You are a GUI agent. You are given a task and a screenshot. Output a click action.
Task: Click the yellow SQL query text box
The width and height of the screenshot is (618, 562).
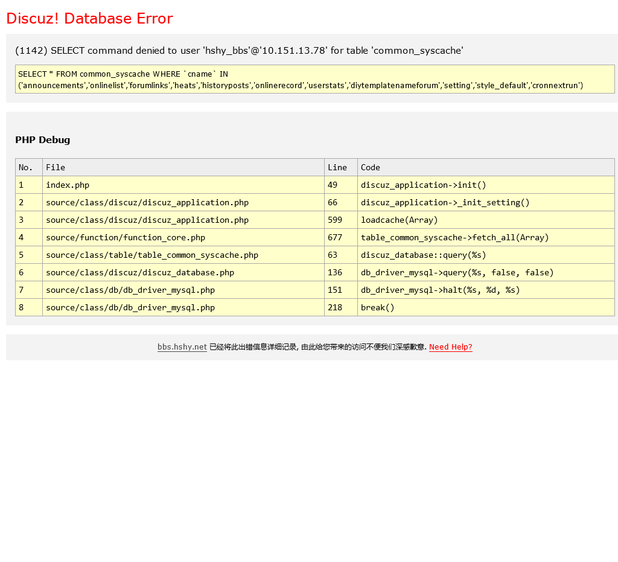(314, 79)
